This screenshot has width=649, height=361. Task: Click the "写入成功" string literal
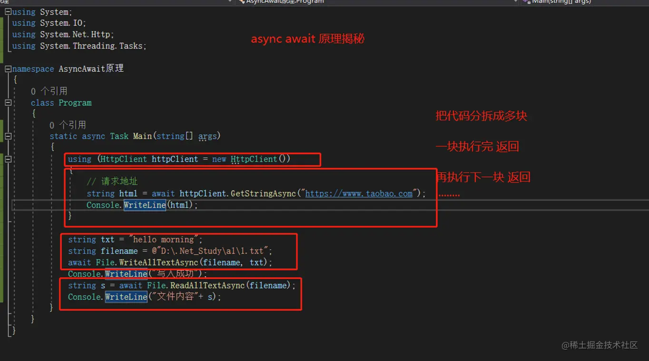pos(176,274)
